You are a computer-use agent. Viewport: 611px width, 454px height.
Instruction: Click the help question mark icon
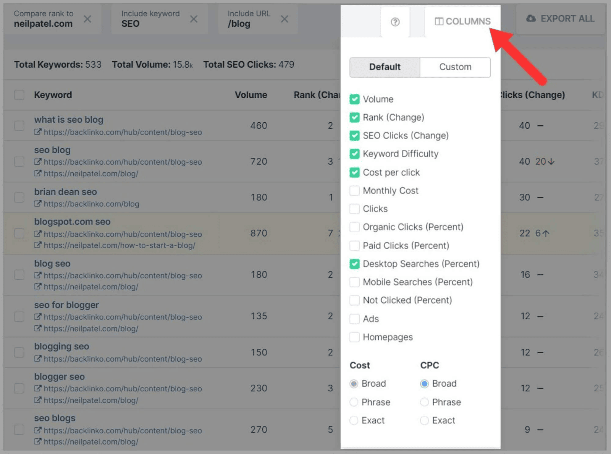(395, 22)
